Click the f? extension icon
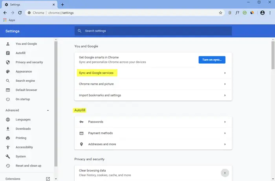This screenshot has width=275, height=181. click(x=237, y=13)
